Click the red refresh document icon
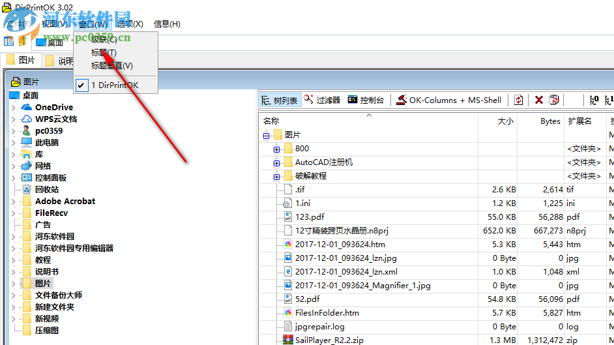 click(x=518, y=100)
